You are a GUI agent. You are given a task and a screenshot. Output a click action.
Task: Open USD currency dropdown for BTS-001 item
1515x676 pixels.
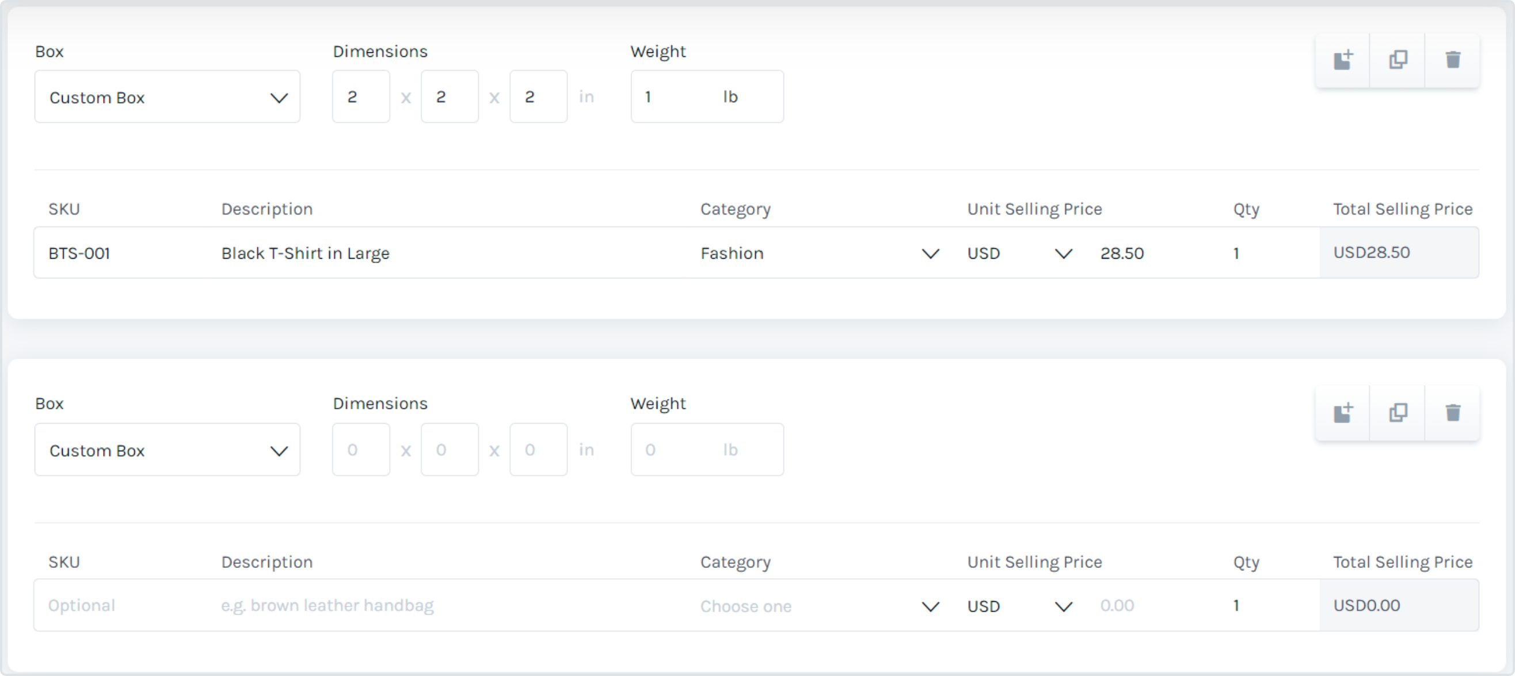(x=1020, y=253)
